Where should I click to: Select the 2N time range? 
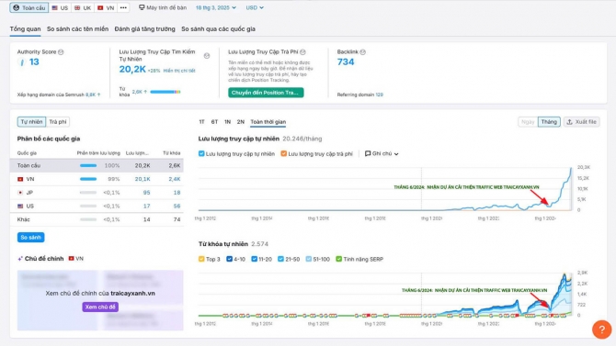tap(241, 122)
